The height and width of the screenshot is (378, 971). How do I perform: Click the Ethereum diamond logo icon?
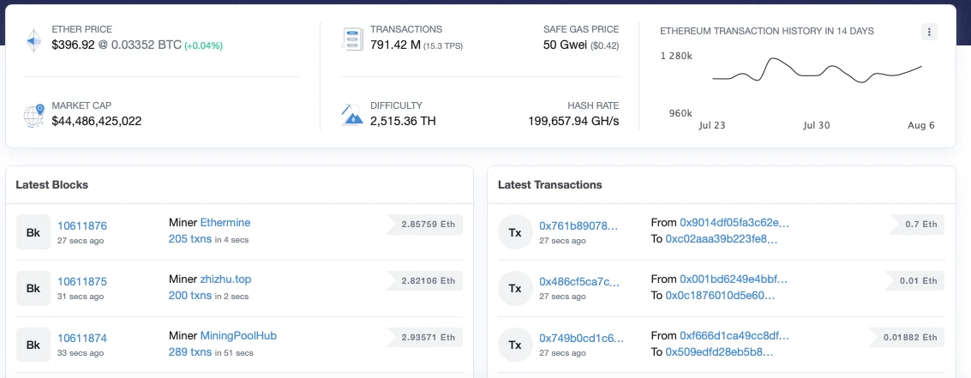point(33,39)
